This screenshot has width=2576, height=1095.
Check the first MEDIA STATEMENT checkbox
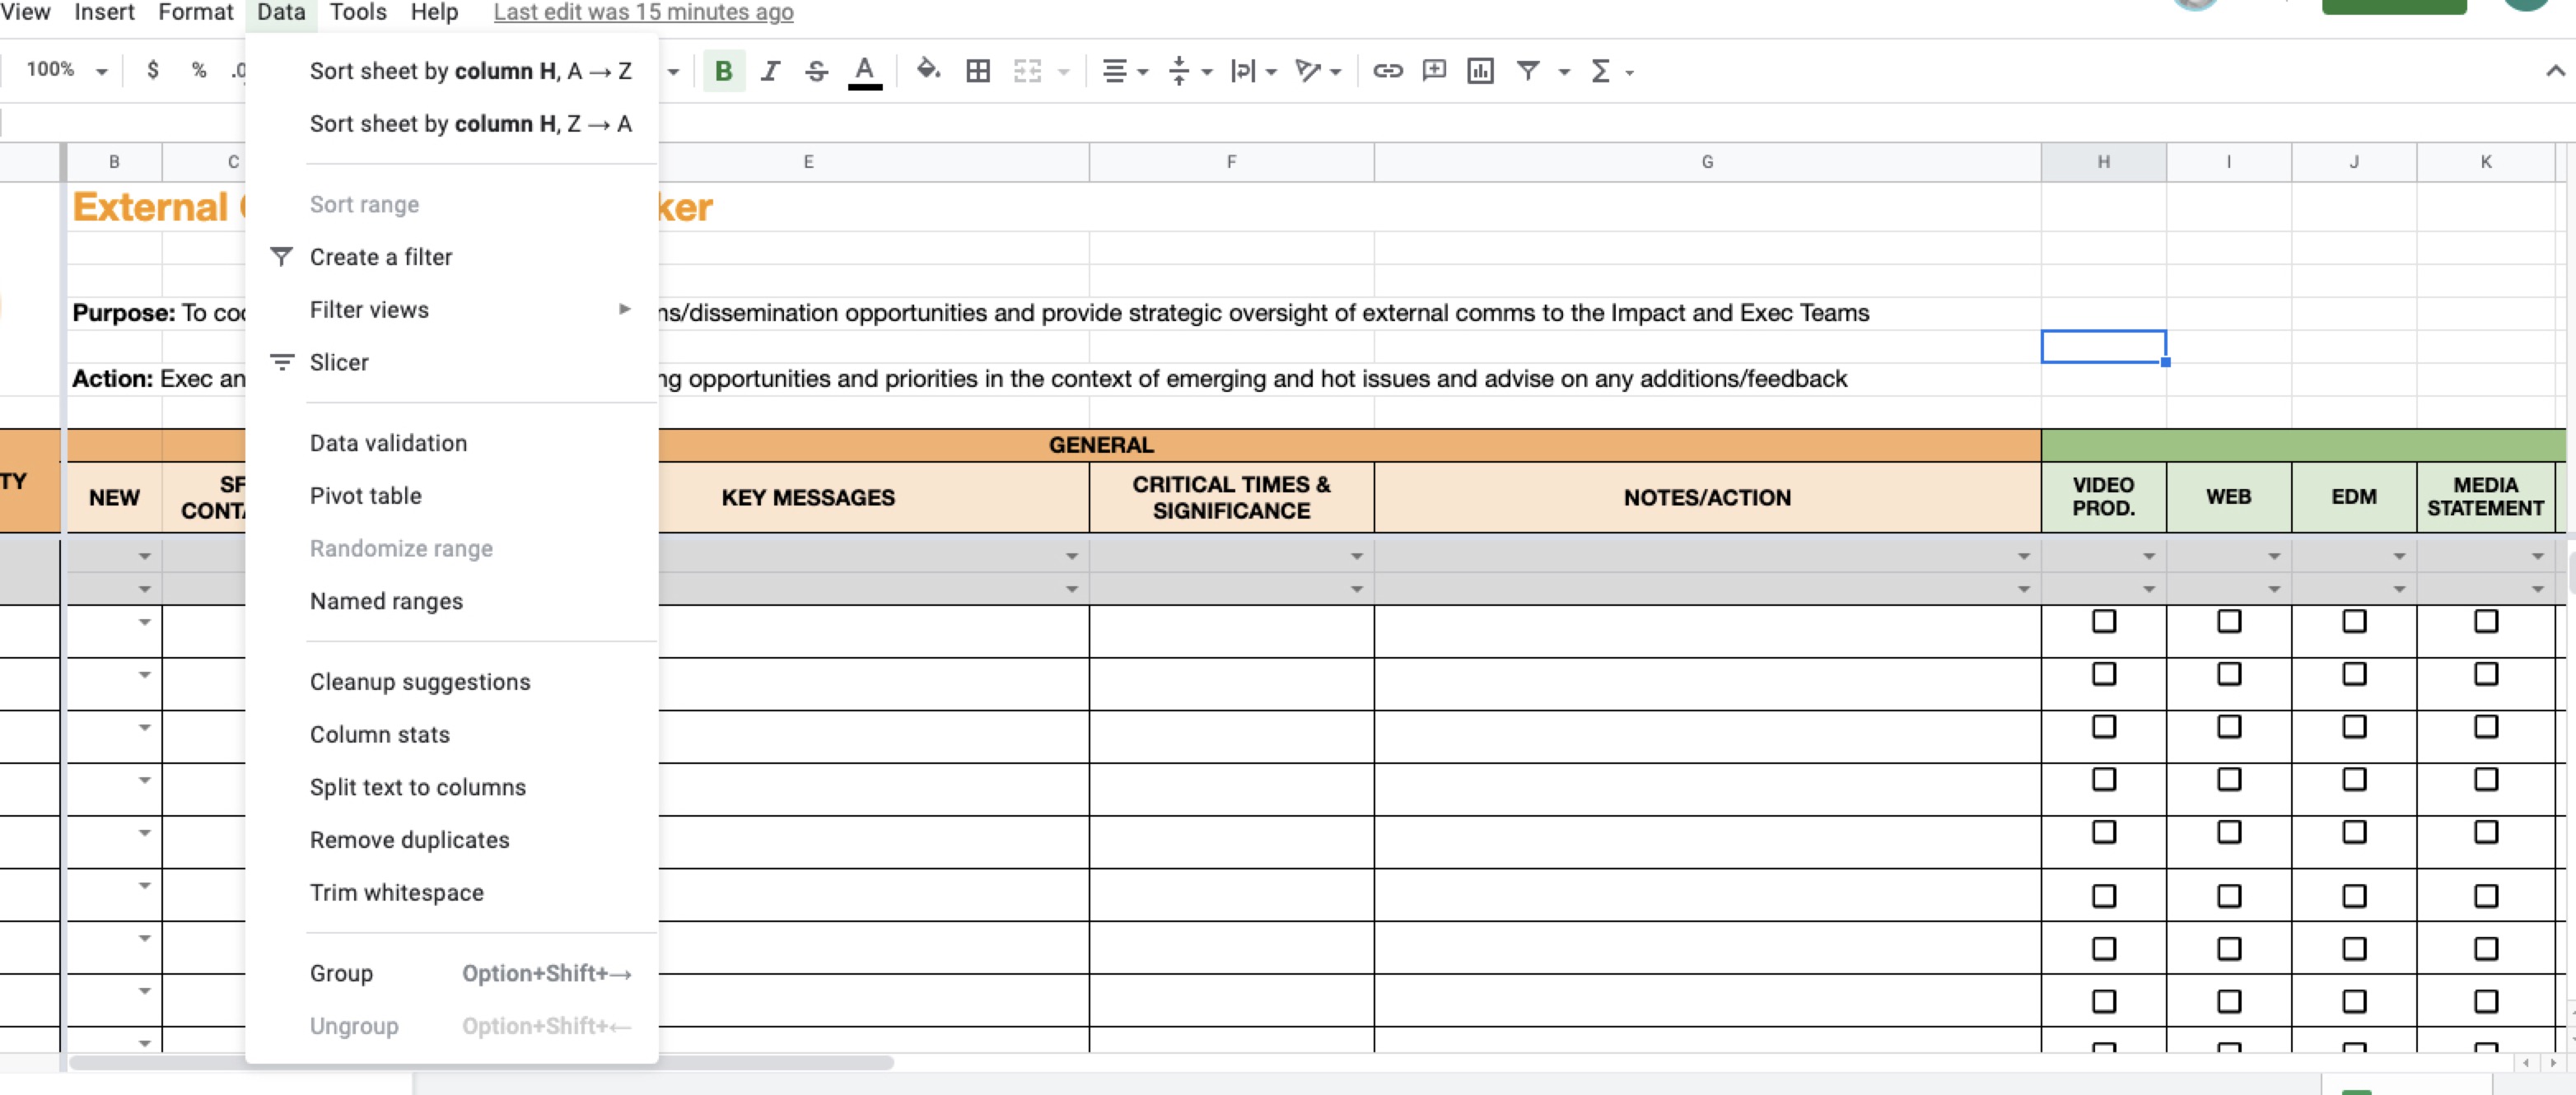(x=2486, y=622)
